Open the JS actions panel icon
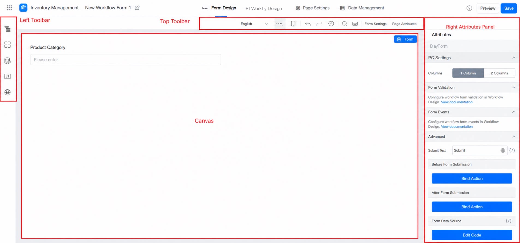This screenshot has width=520, height=243. pyautogui.click(x=8, y=76)
